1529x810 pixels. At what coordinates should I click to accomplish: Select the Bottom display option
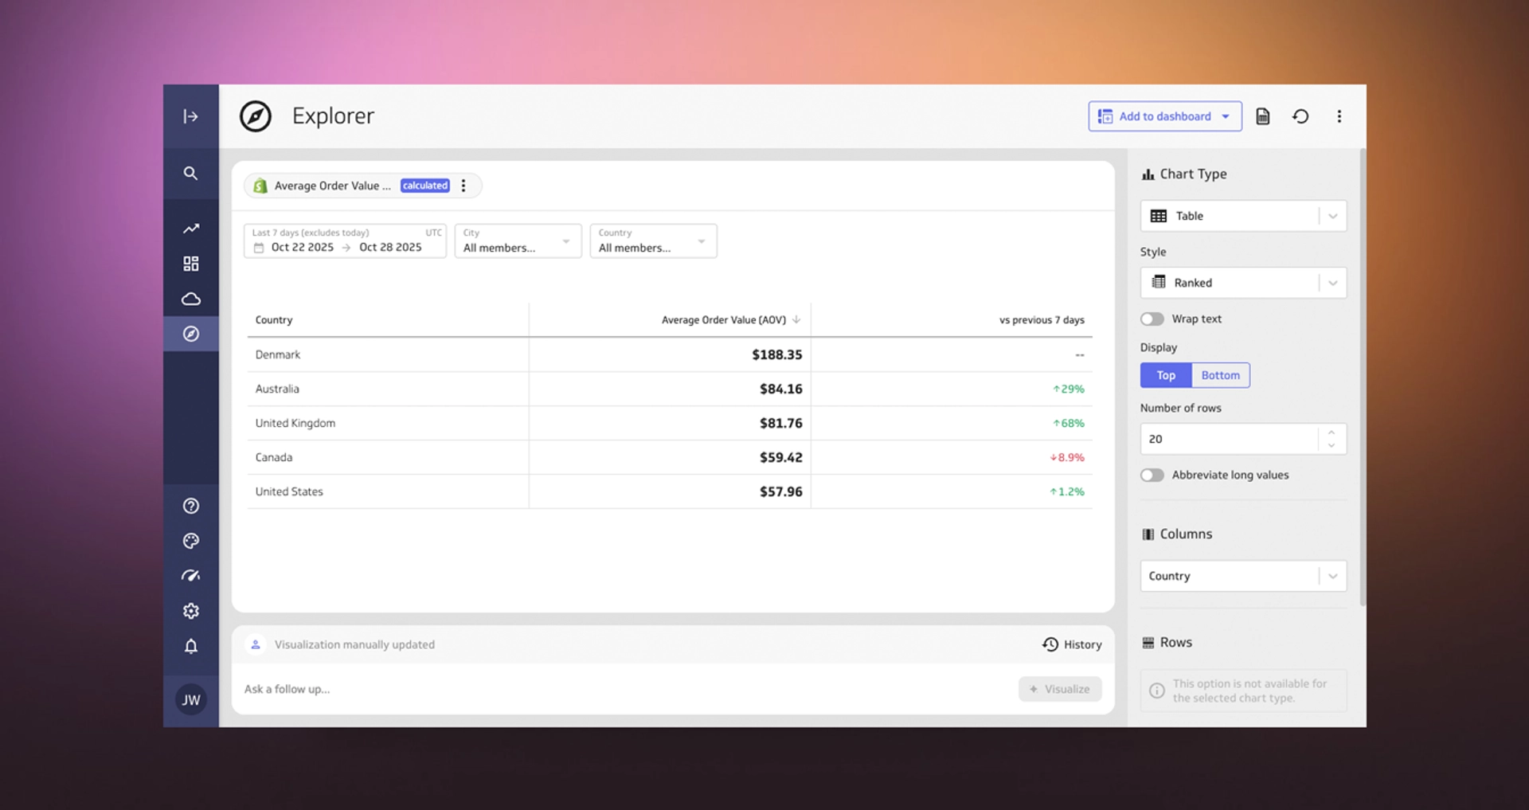tap(1220, 375)
